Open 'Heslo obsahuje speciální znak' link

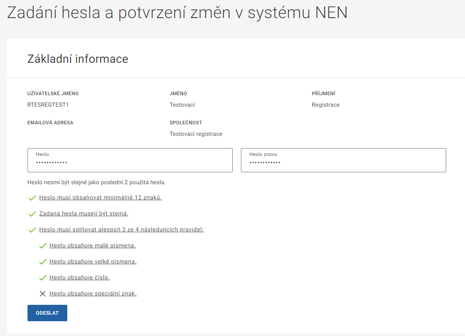pos(93,293)
